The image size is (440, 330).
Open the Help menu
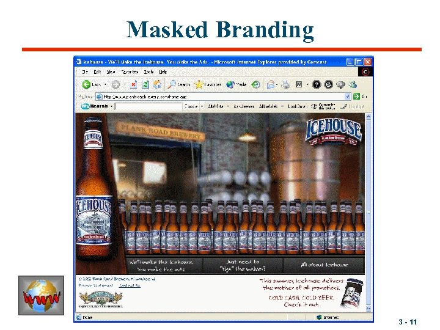[x=163, y=72]
